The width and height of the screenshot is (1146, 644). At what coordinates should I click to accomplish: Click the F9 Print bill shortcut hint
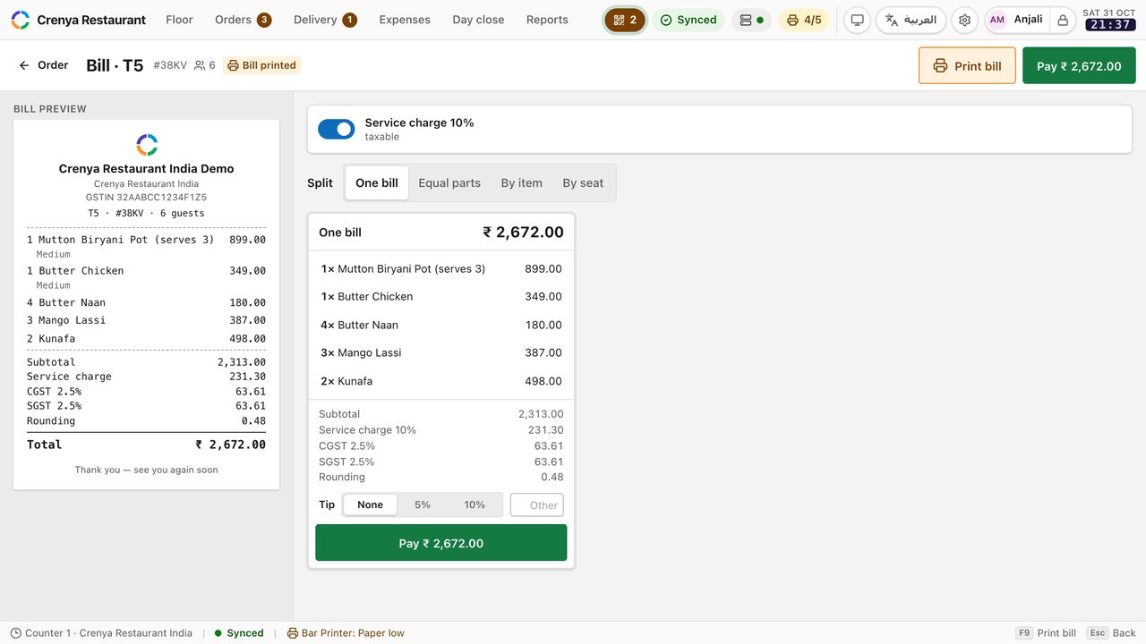click(1046, 633)
